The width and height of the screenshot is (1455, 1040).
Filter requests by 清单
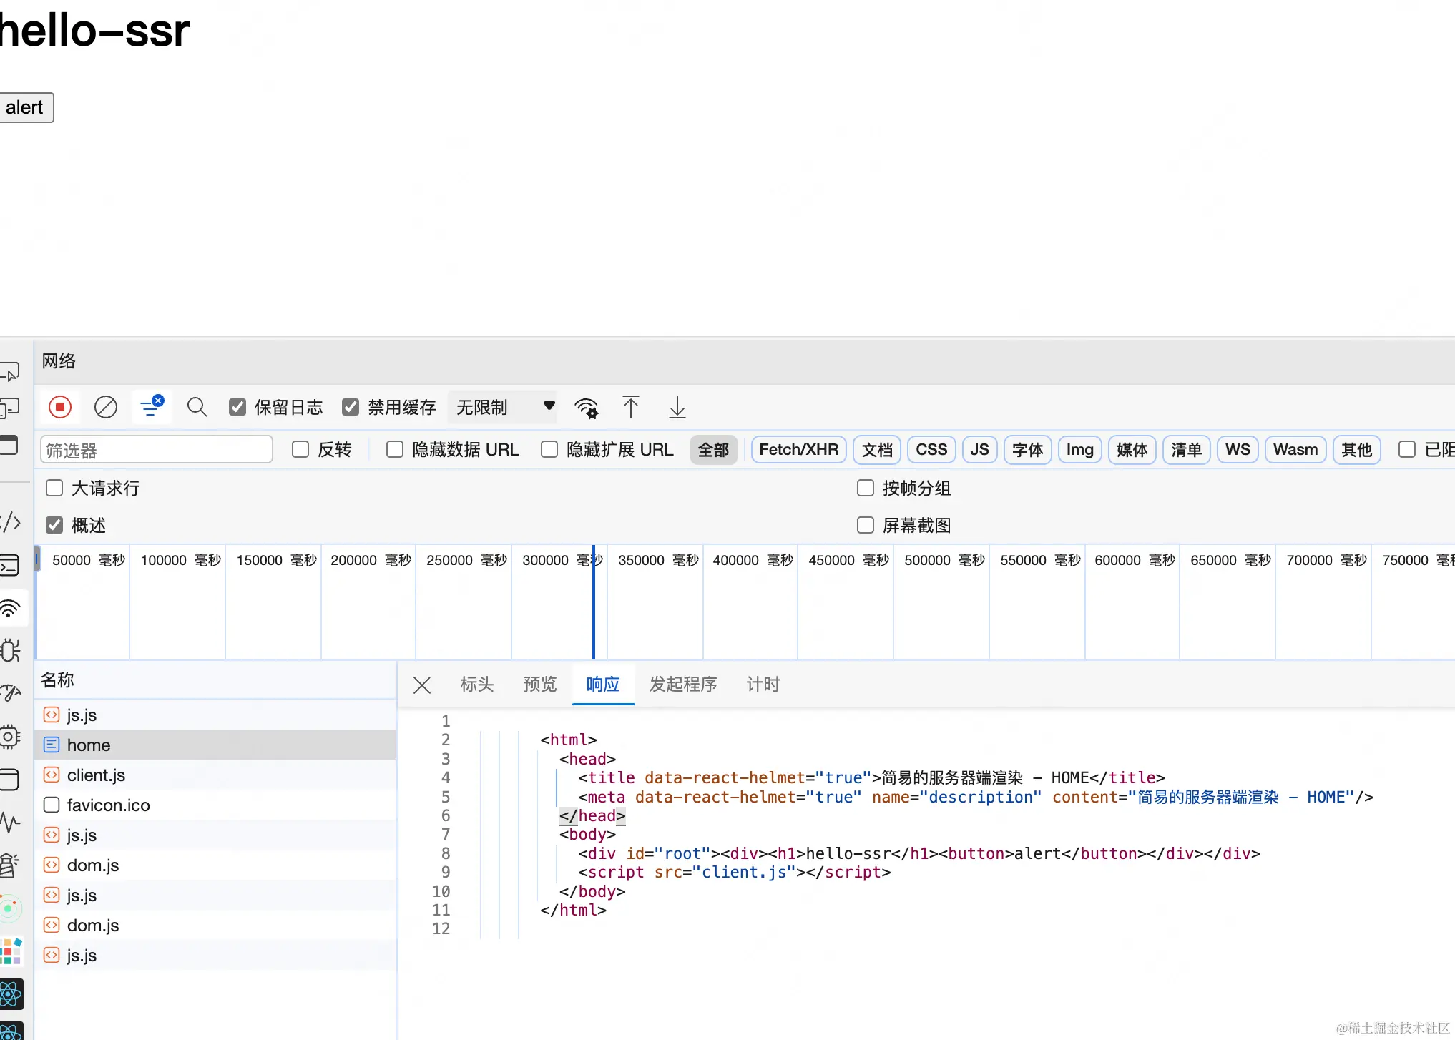[1186, 450]
